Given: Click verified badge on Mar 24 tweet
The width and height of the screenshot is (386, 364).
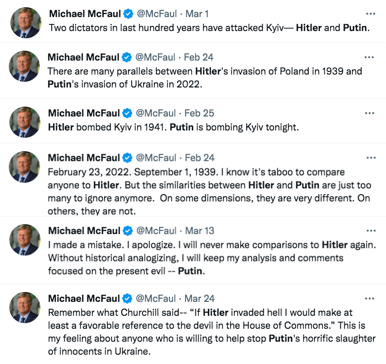Looking at the screenshot, I should [x=127, y=298].
